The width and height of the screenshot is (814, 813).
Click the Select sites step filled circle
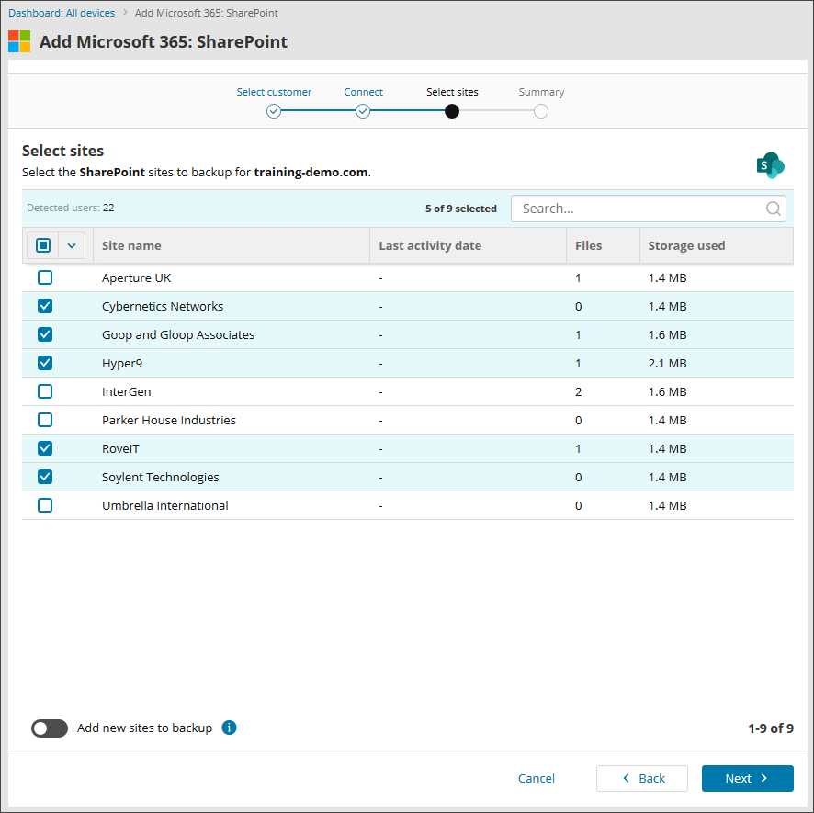[x=452, y=111]
